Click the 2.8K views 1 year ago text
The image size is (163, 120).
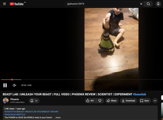tap(15, 109)
